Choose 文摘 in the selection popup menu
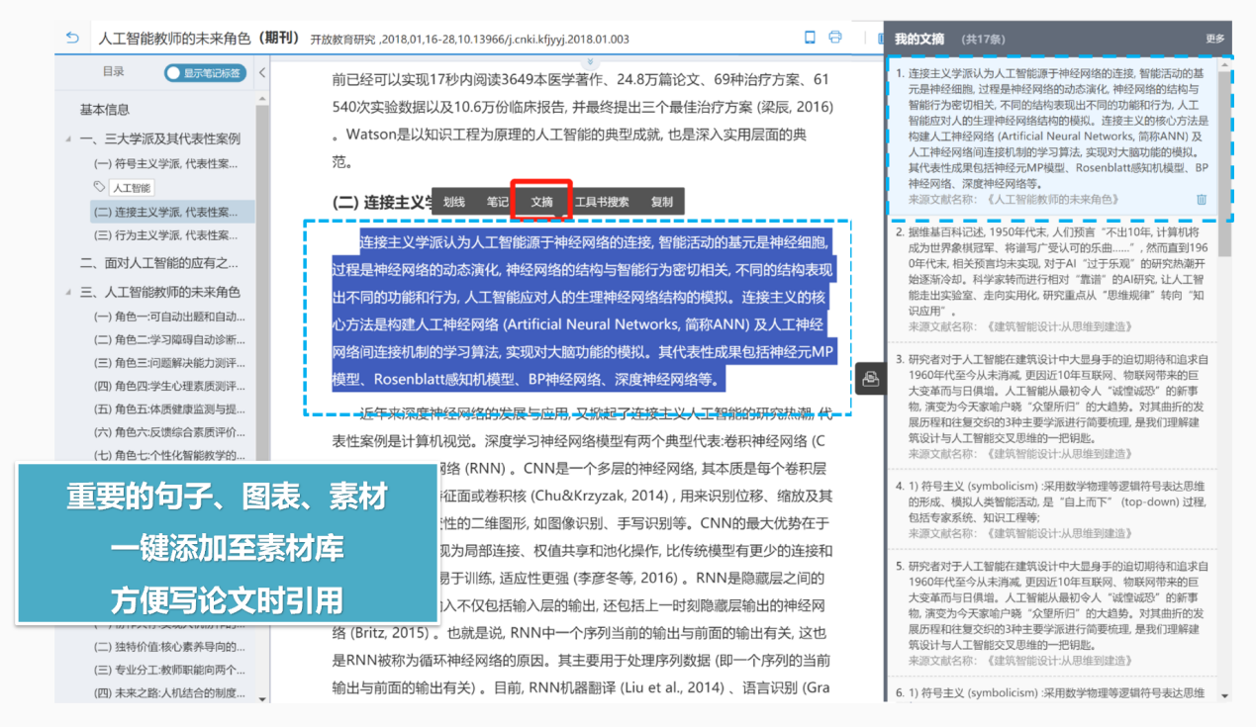The image size is (1256, 727). pyautogui.click(x=541, y=202)
